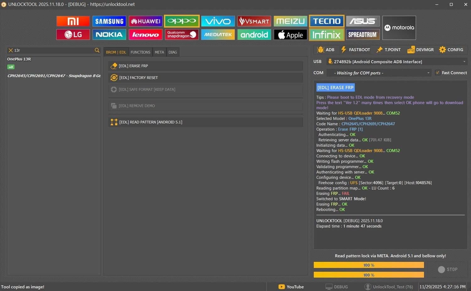Toggle the Fast Connect checkbox
Image resolution: width=471 pixels, height=291 pixels.
tap(437, 73)
